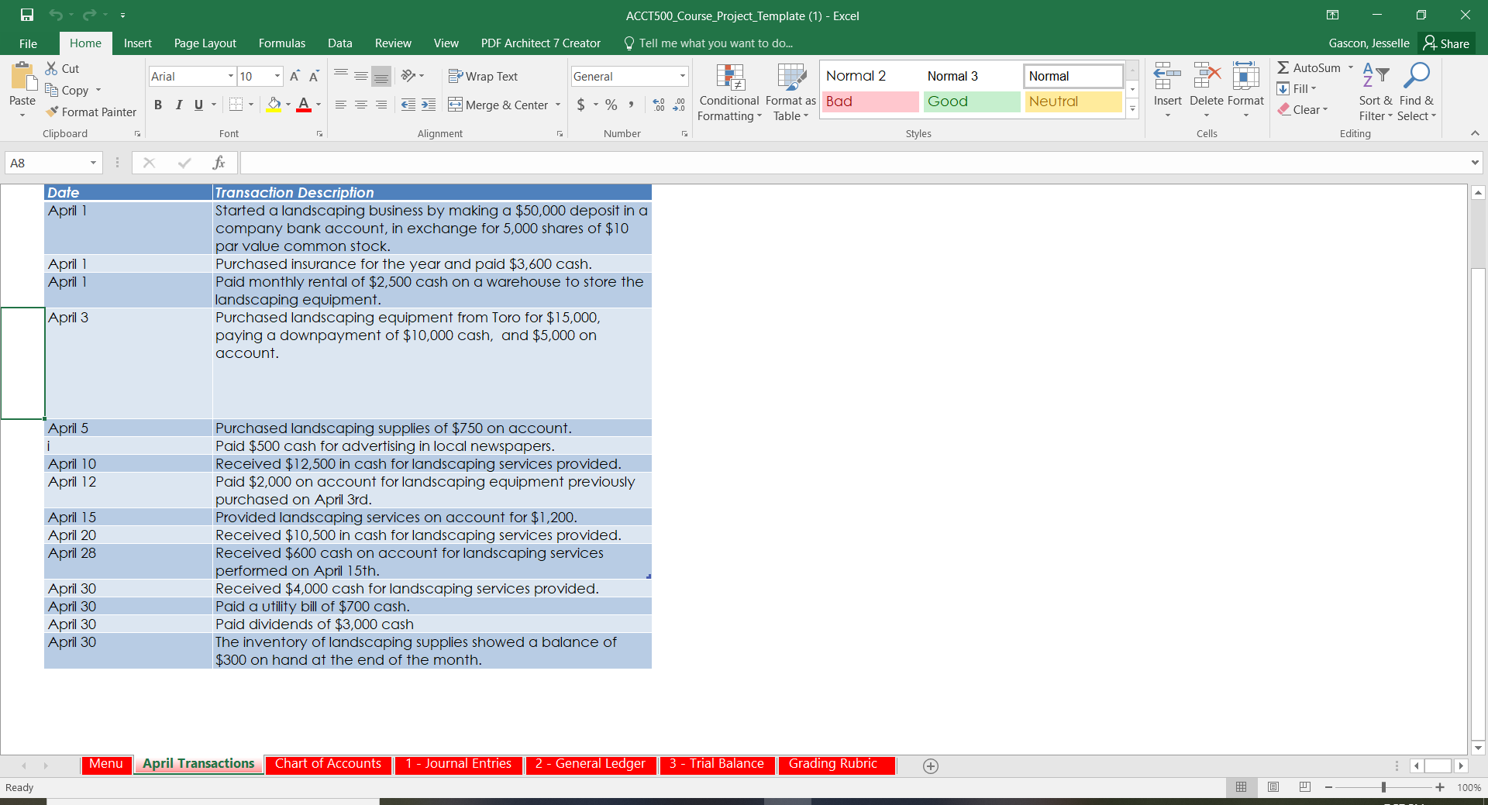The image size is (1488, 805).
Task: Apply the Good cell style
Action: pyautogui.click(x=971, y=101)
